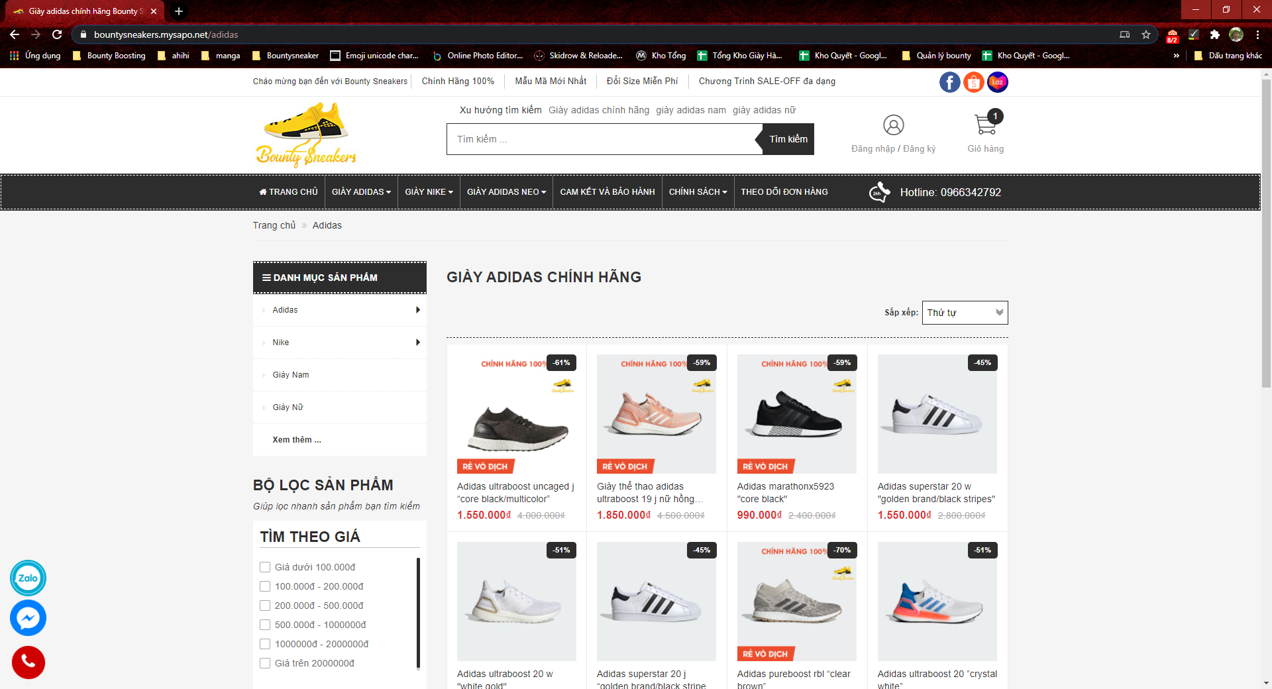Viewport: 1272px width, 689px height.
Task: Open the Sắp xếp Thứ tự dropdown
Action: tap(965, 313)
